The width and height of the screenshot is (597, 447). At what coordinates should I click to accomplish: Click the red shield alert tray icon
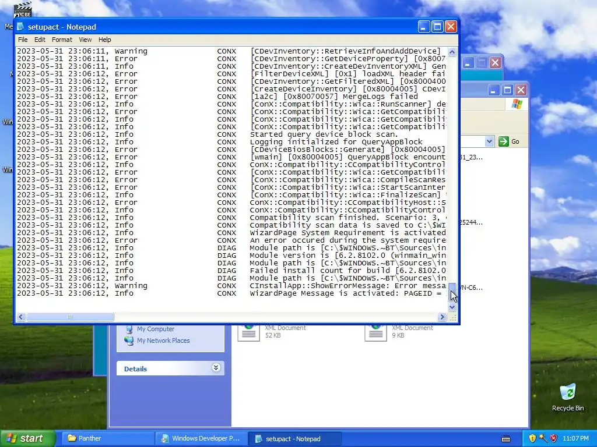pyautogui.click(x=554, y=438)
